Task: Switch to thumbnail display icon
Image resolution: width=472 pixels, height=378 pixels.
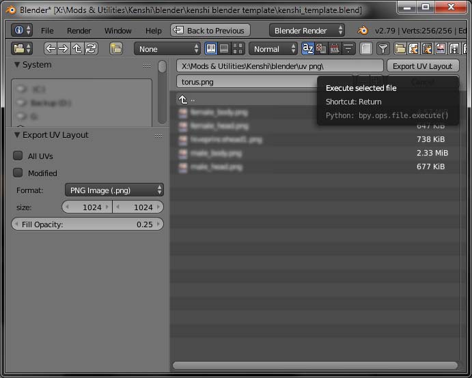Action: click(238, 48)
